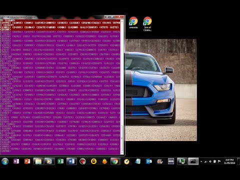
Task: Open the yellow checkmark security app
Action: click(x=127, y=161)
